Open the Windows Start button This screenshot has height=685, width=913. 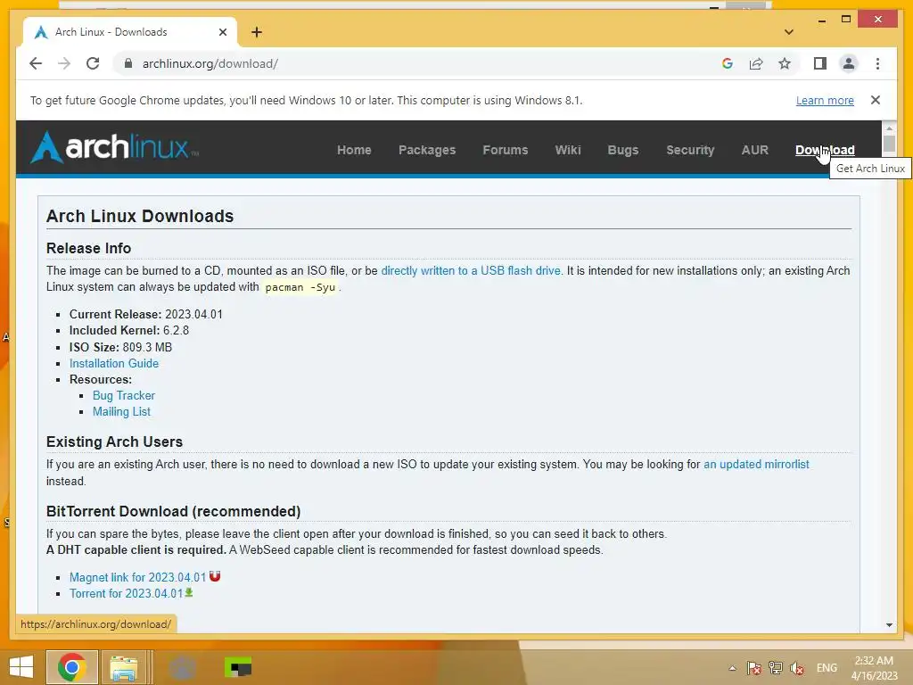pyautogui.click(x=21, y=667)
